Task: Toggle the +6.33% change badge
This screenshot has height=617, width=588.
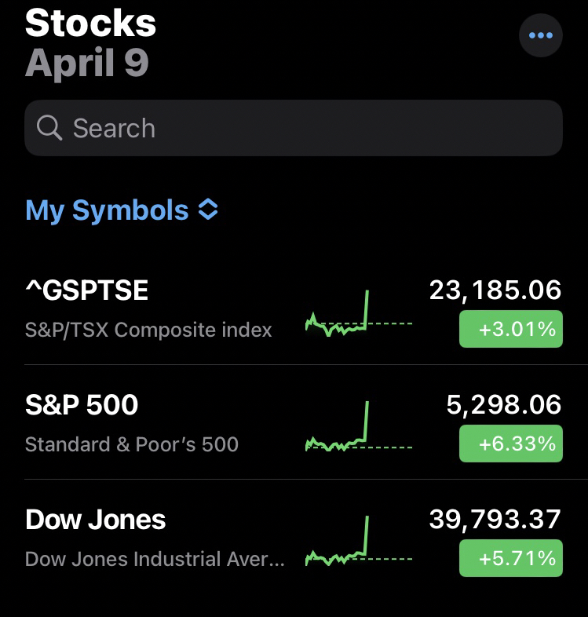Action: (x=510, y=444)
